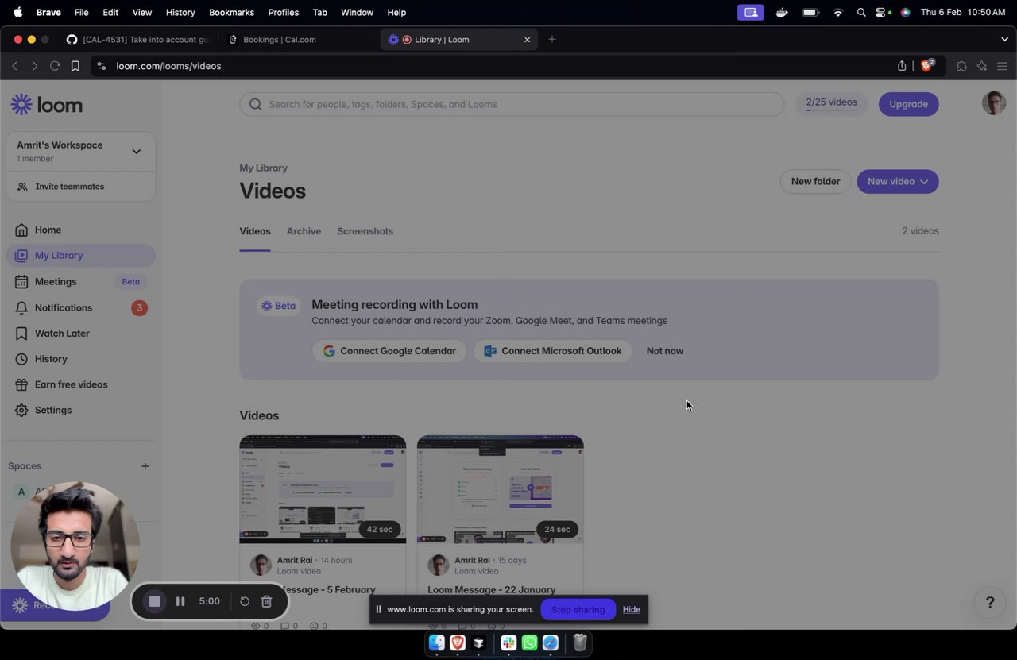Image resolution: width=1017 pixels, height=660 pixels.
Task: Open WhatsApp from the Dock
Action: (x=530, y=643)
